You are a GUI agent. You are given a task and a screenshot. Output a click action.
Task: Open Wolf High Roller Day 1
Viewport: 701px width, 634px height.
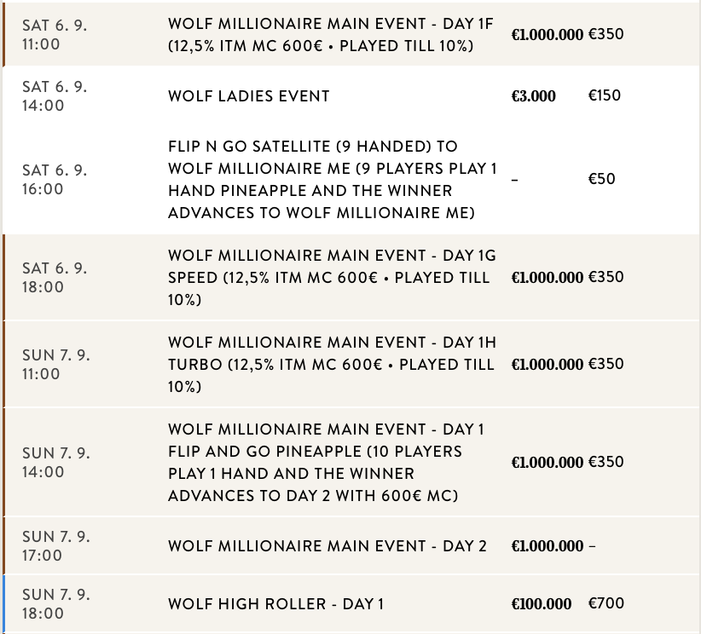tap(276, 604)
